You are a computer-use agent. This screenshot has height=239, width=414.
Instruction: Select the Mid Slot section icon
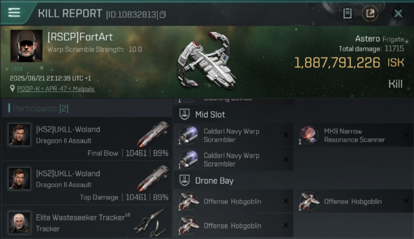(x=184, y=115)
